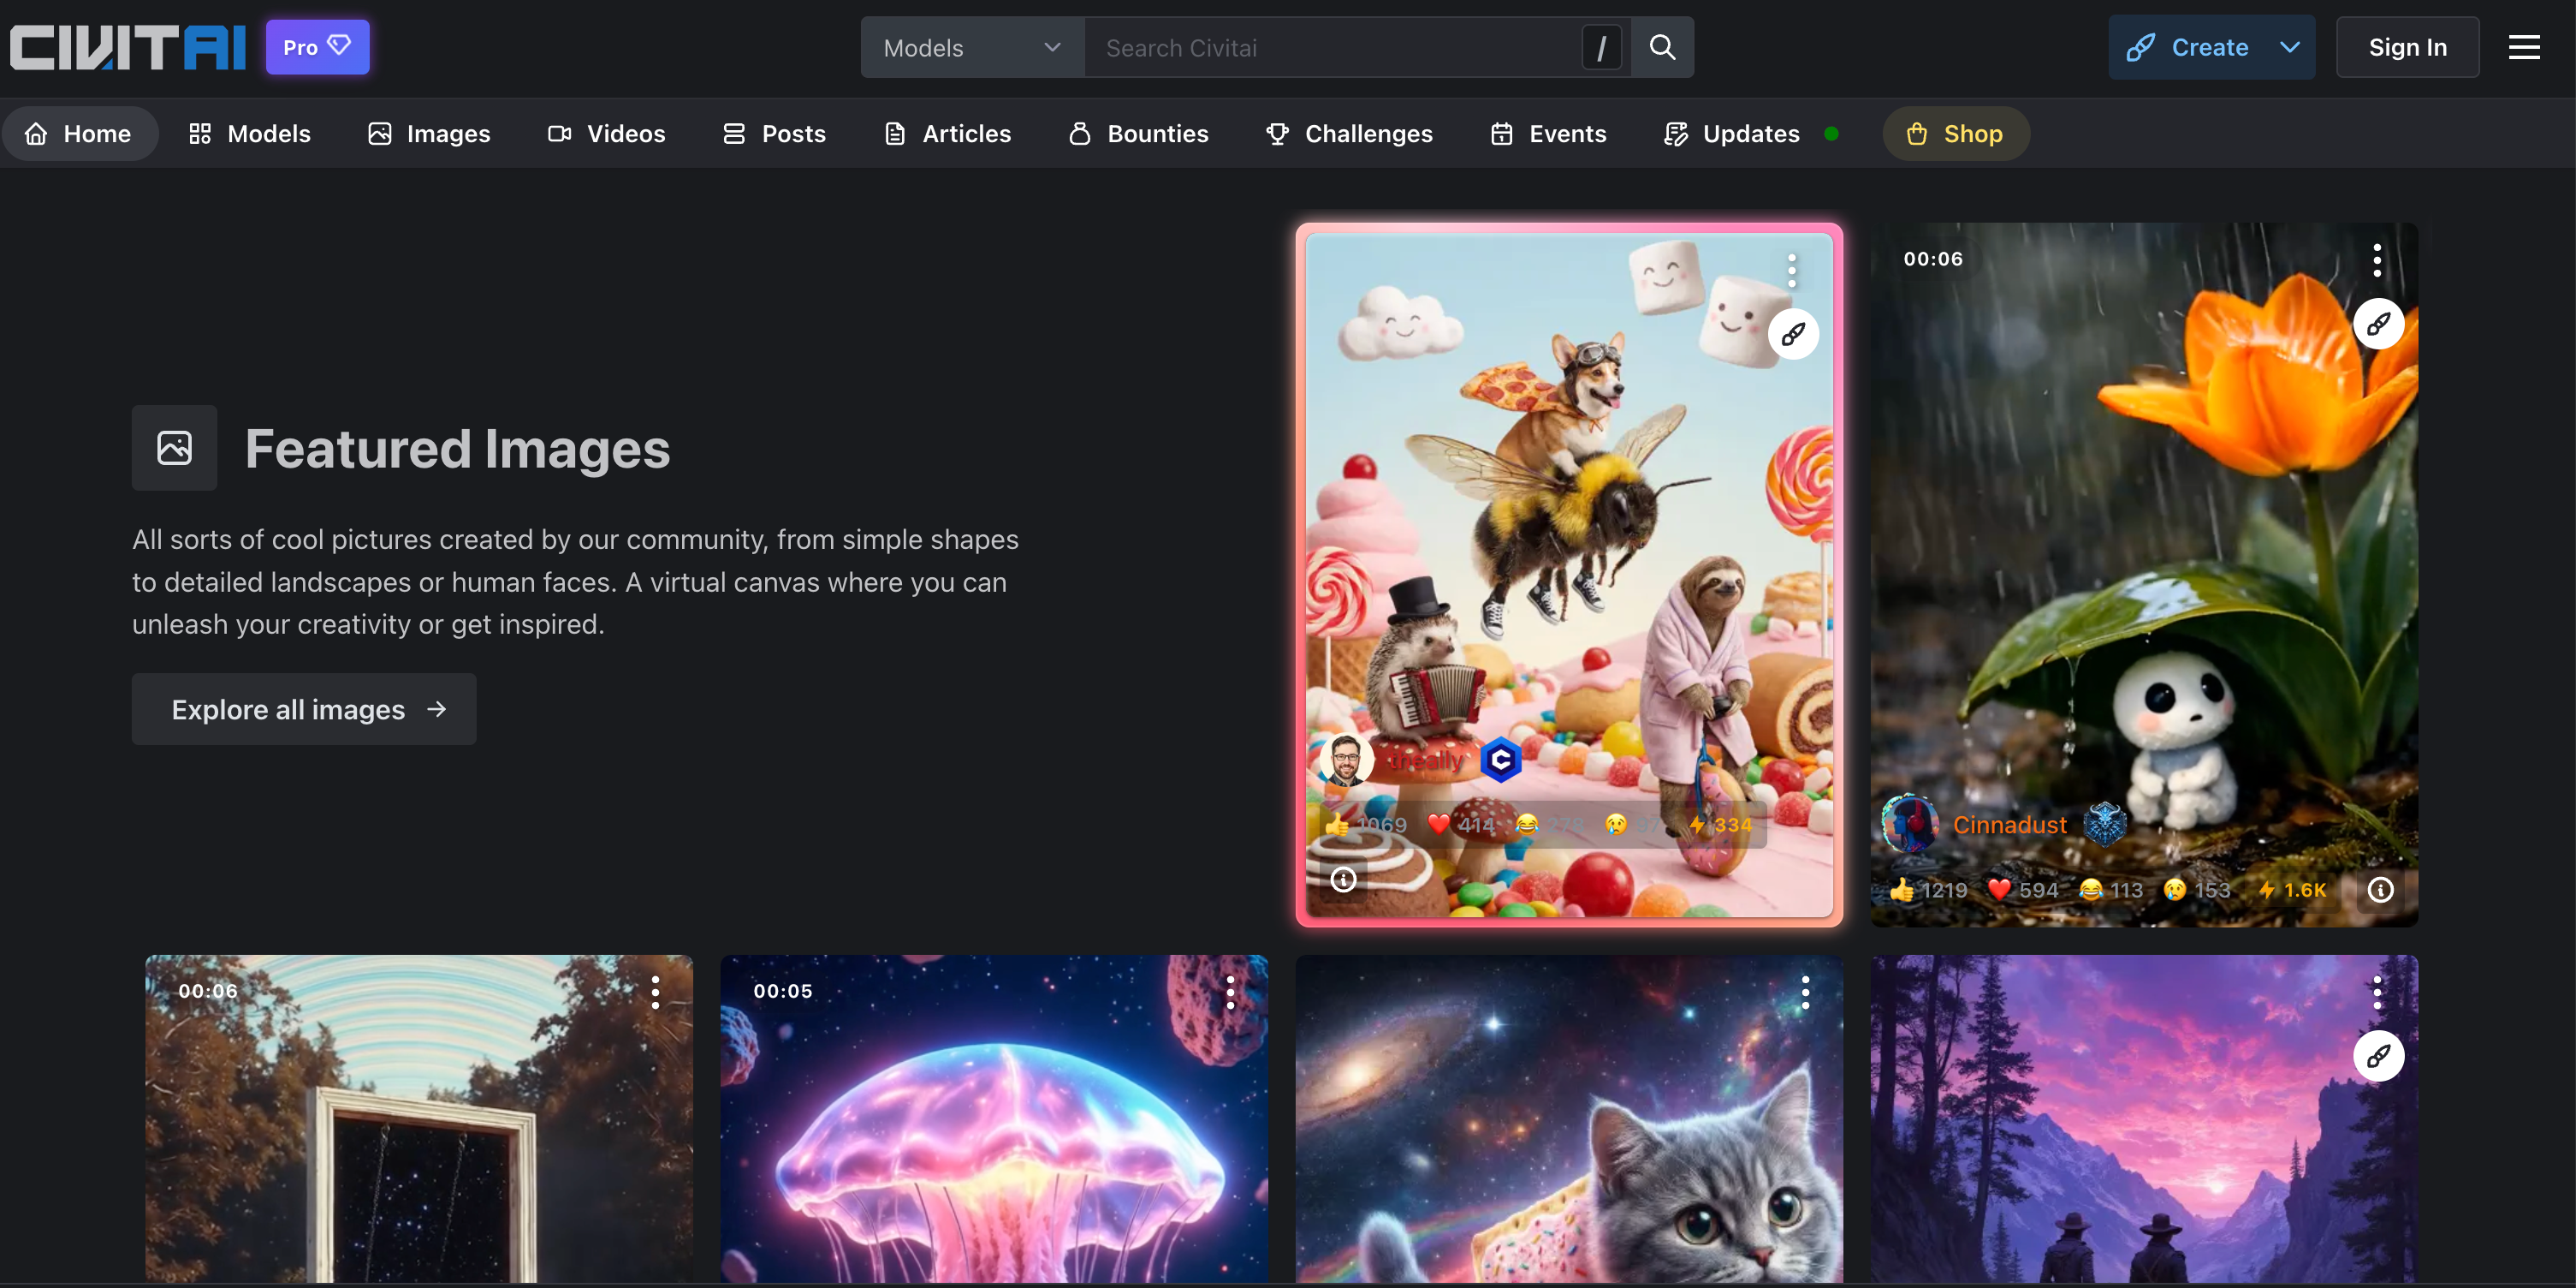Image resolution: width=2576 pixels, height=1288 pixels.
Task: Toggle laugh reaction showing 113
Action: pyautogui.click(x=2110, y=889)
